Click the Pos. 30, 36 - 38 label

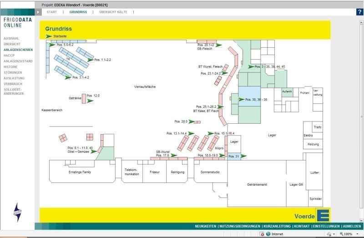[256, 100]
